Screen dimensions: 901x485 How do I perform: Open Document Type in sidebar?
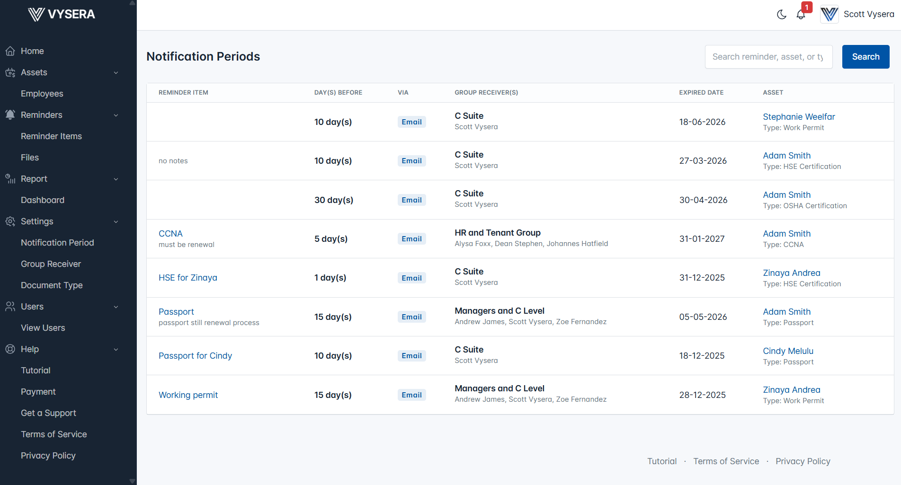coord(52,285)
